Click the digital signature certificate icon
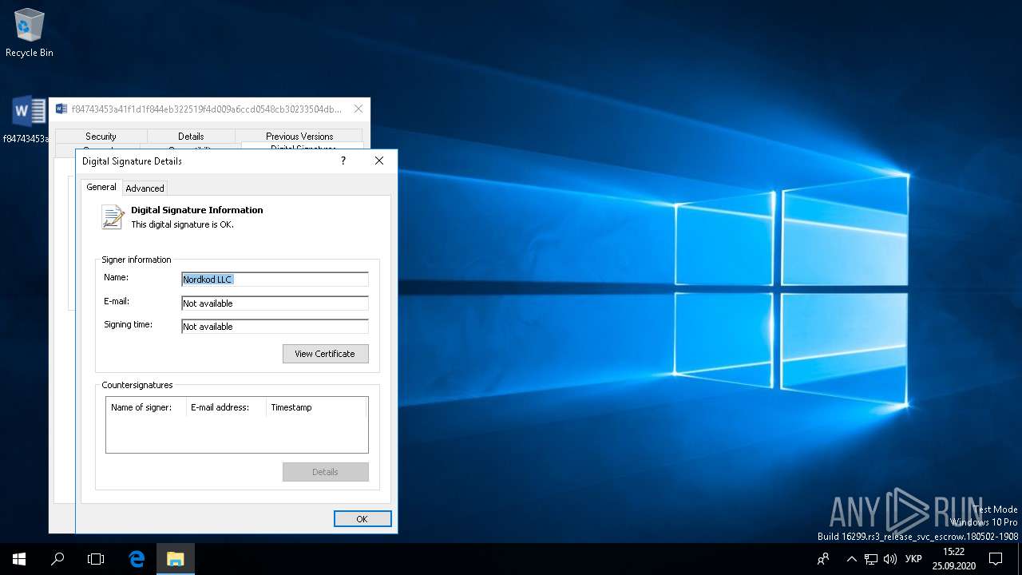Viewport: 1022px width, 575px height. [x=113, y=216]
